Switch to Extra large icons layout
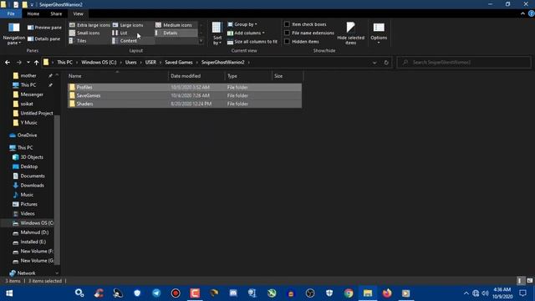 coord(89,25)
